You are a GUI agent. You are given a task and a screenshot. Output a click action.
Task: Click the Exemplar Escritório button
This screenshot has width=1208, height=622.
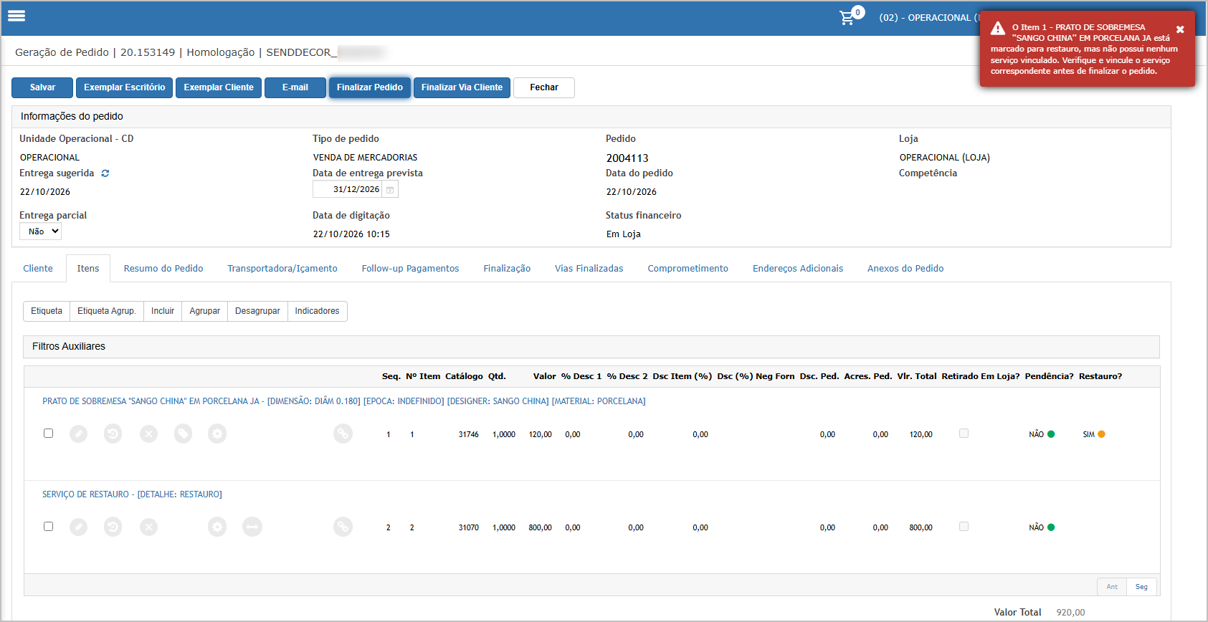(124, 87)
